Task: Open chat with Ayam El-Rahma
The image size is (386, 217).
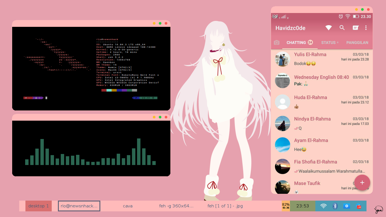Action: coord(322,145)
